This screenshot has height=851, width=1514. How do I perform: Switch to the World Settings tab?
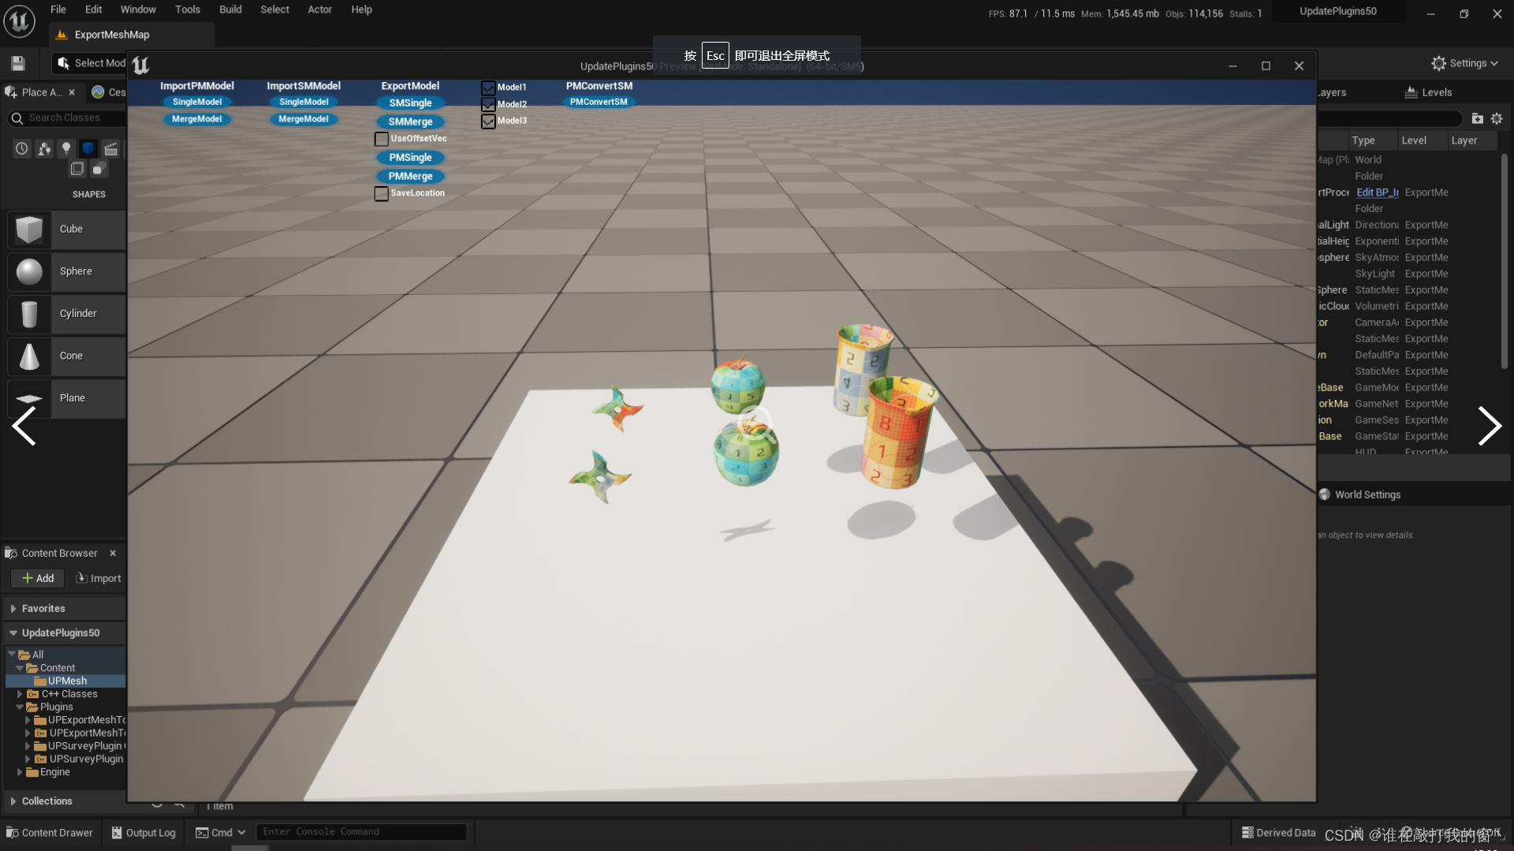coord(1368,495)
